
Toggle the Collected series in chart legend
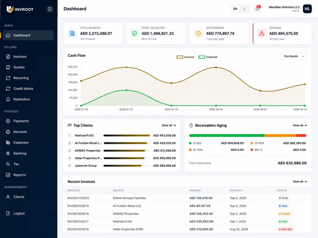(208, 57)
